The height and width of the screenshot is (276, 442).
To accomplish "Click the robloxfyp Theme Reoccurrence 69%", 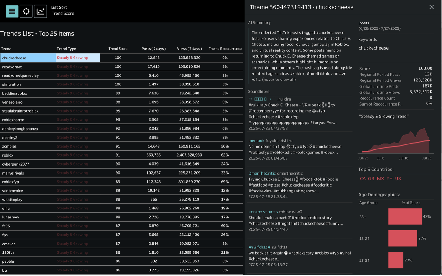I will click(225, 182).
